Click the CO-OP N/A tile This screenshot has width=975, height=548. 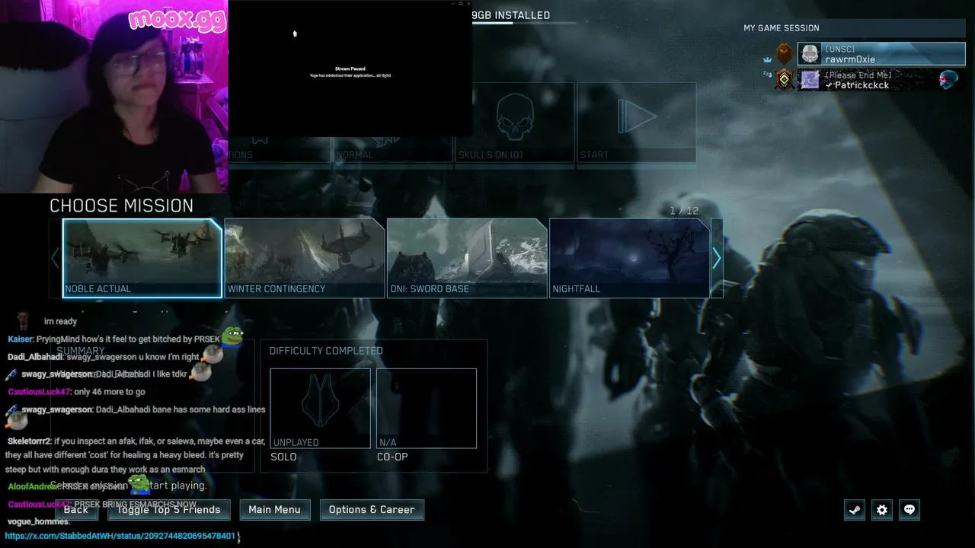[427, 409]
